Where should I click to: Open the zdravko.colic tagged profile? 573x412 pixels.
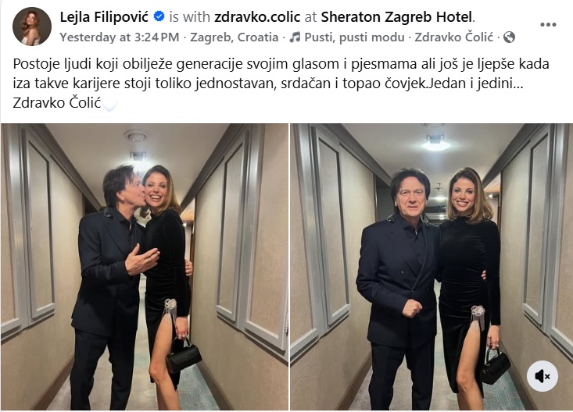(x=257, y=17)
